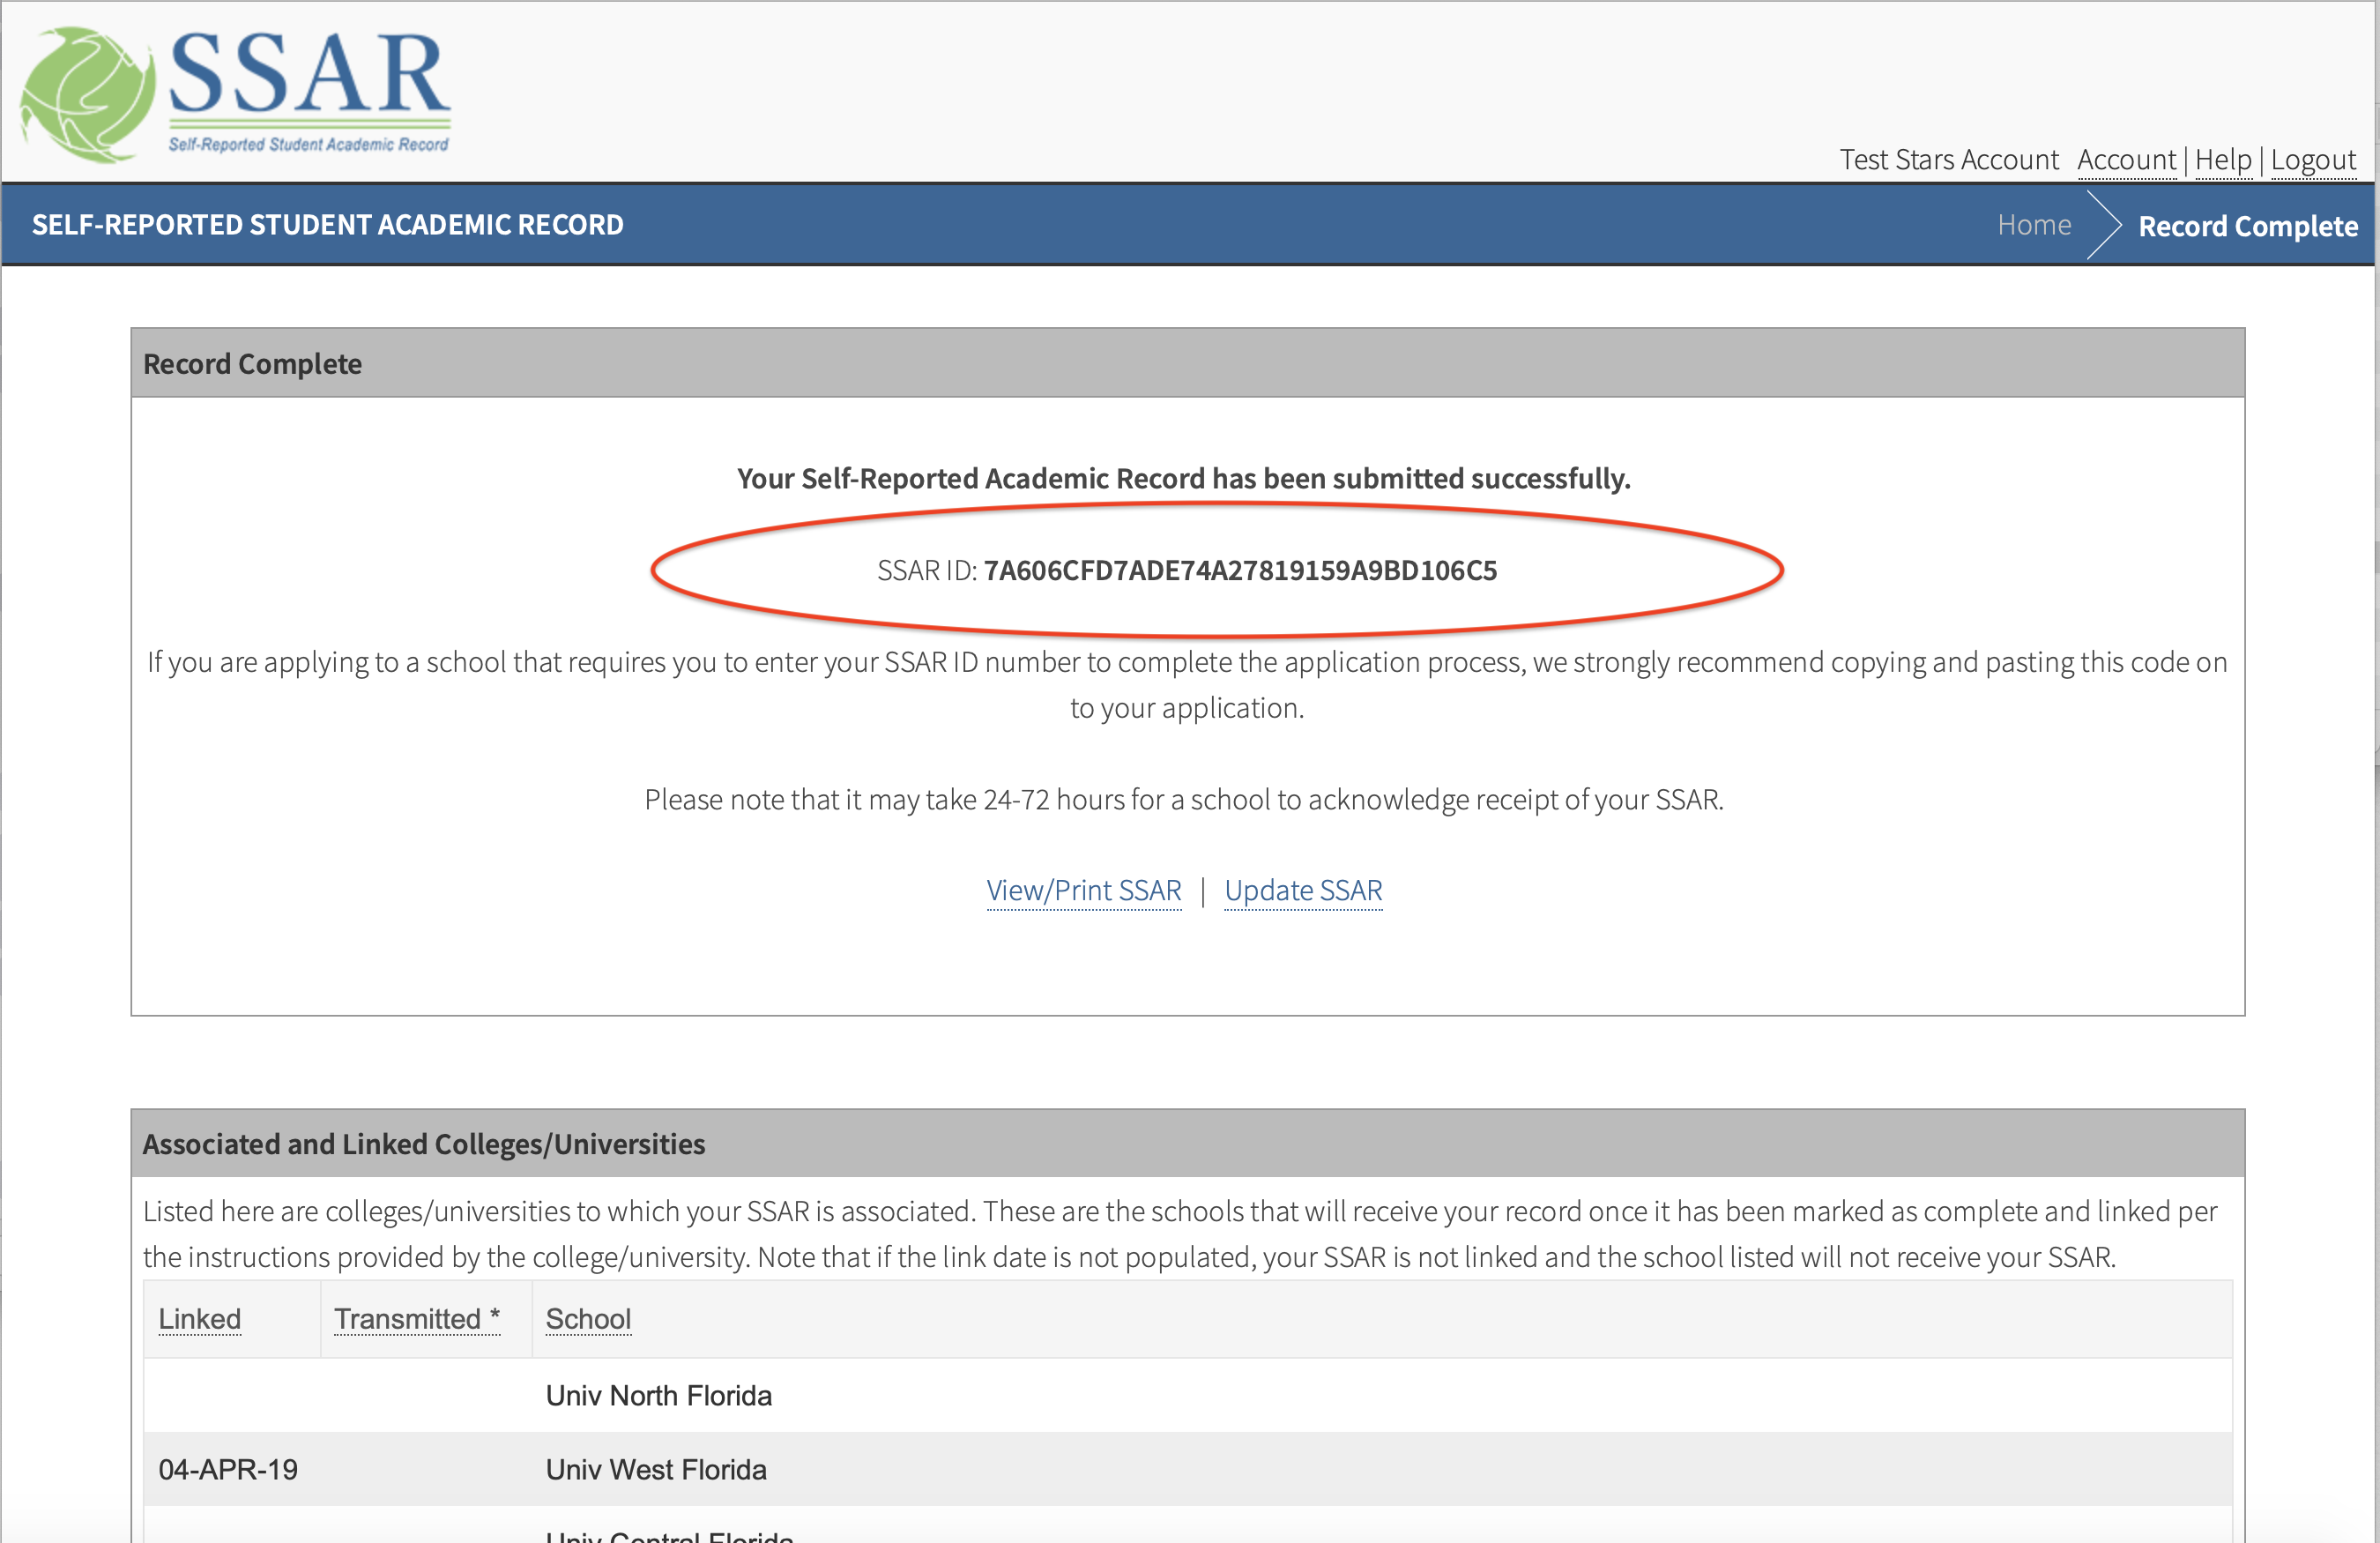Click Test Stars Account name
Screen dimensions: 2380x1543
click(1948, 160)
